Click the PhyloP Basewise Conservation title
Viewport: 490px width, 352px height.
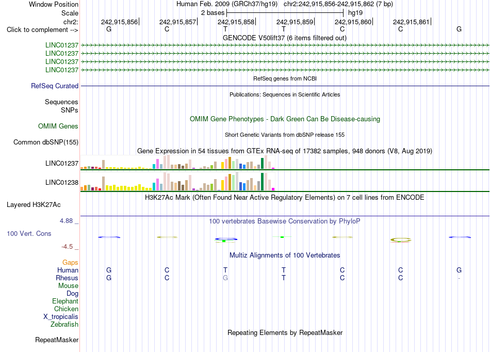(285, 221)
